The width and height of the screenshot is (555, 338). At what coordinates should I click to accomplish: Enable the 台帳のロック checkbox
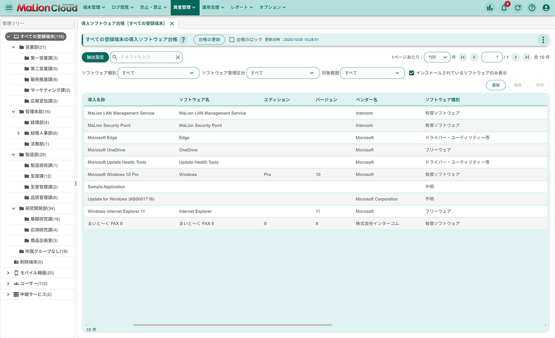tap(232, 39)
